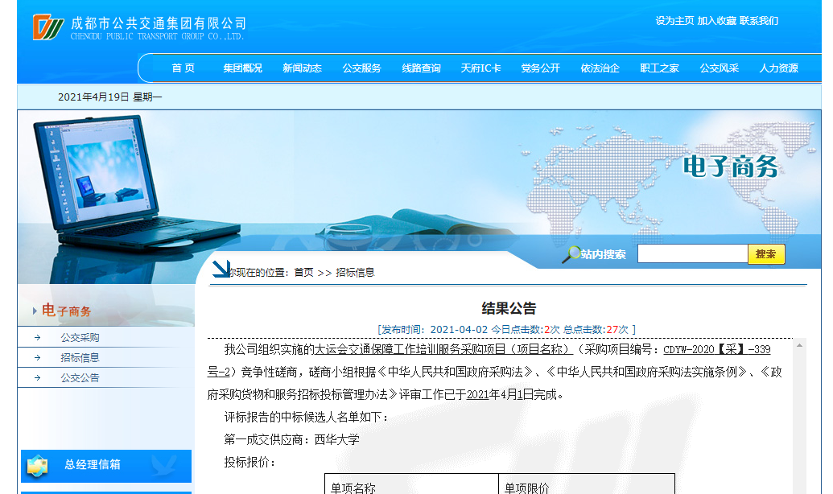Click the mailbox icon in 总经理信箱 banner

[x=37, y=465]
